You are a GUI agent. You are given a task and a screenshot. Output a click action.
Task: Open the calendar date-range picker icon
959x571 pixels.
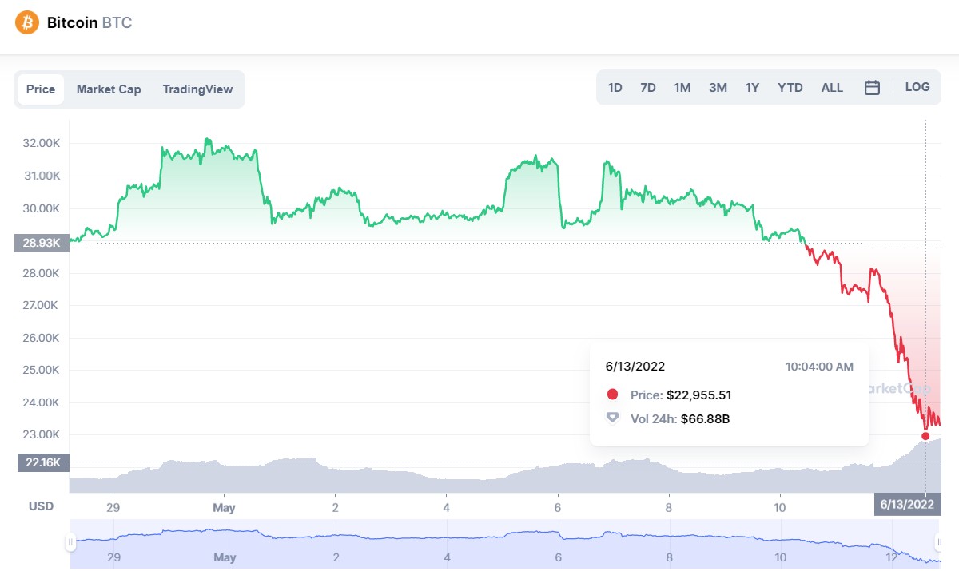[871, 88]
